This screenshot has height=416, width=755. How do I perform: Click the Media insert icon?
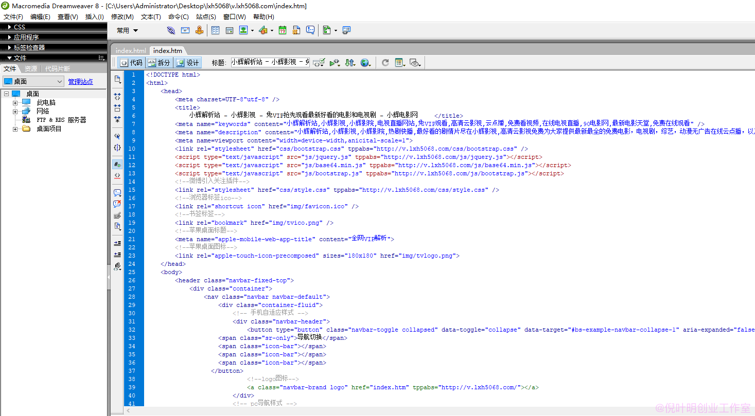(263, 30)
